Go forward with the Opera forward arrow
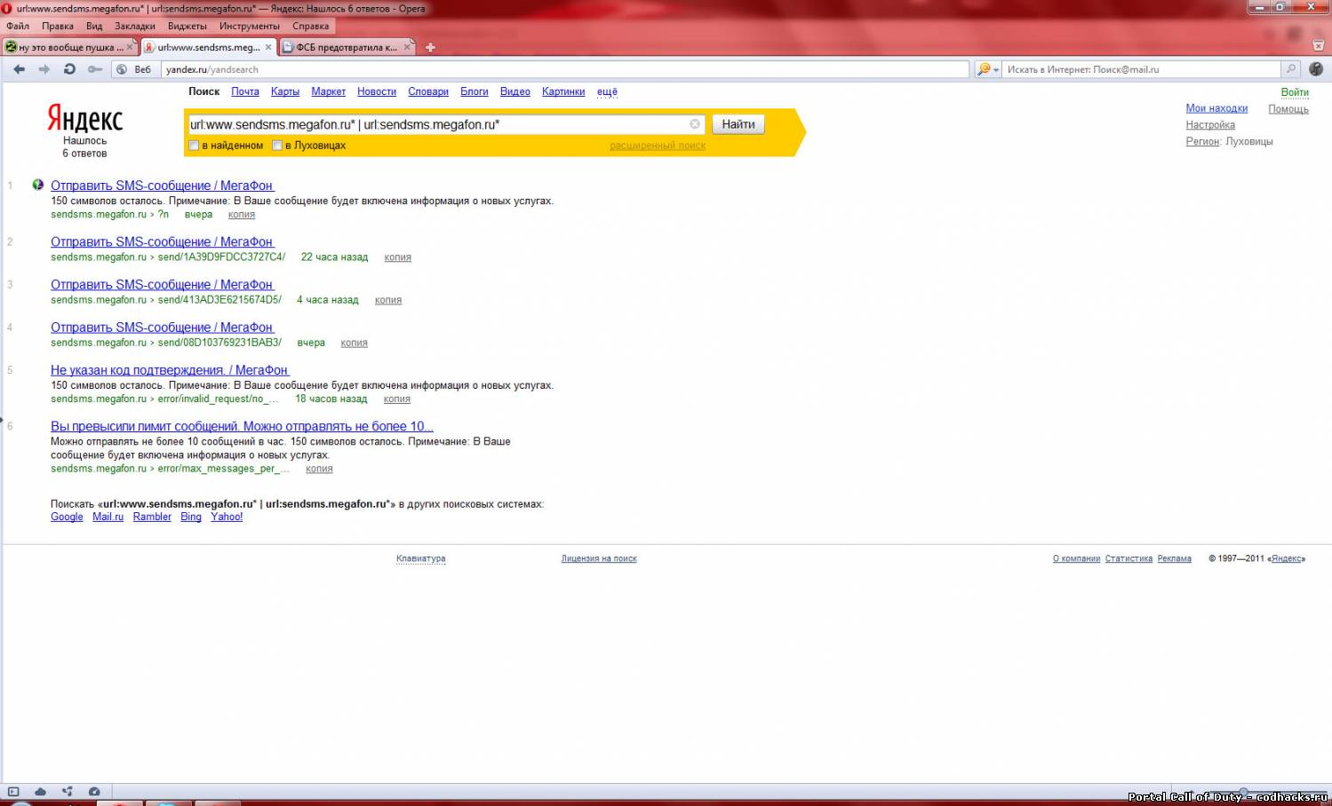 point(44,69)
